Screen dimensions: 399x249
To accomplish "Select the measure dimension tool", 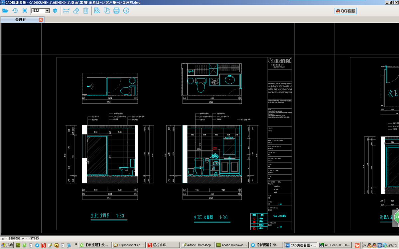I will (66, 11).
